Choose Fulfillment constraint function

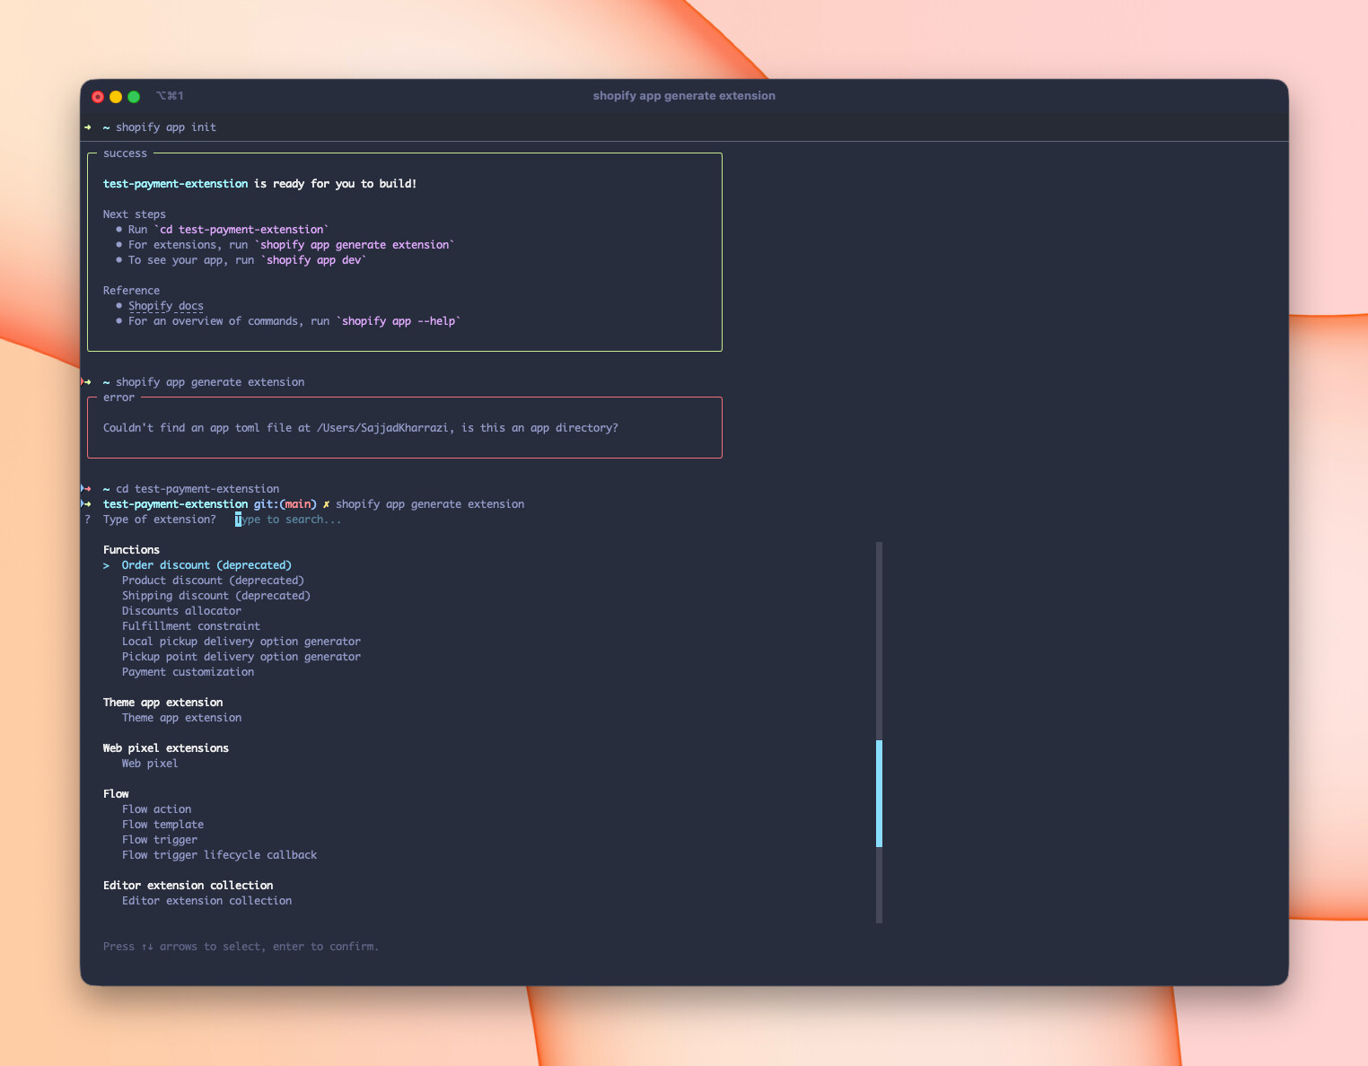(191, 626)
